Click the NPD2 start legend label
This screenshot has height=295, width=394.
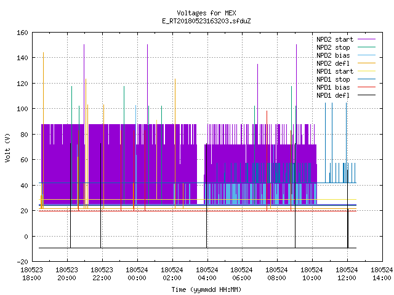pos(335,39)
